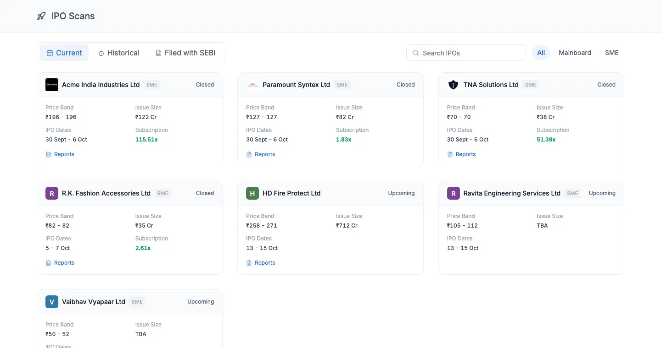Click the R.K. Fashion Accessories Ltd title
Image resolution: width=661 pixels, height=348 pixels.
[106, 193]
